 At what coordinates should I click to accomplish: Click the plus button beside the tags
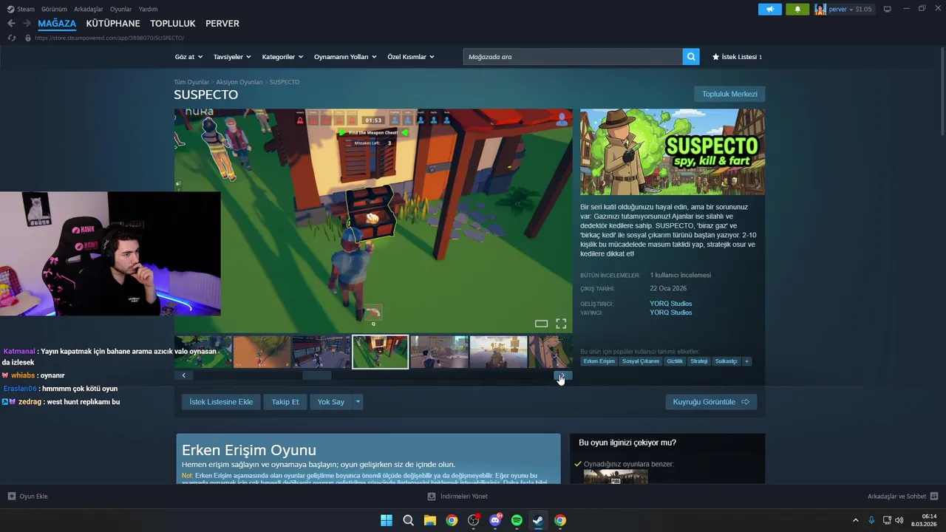coord(746,361)
